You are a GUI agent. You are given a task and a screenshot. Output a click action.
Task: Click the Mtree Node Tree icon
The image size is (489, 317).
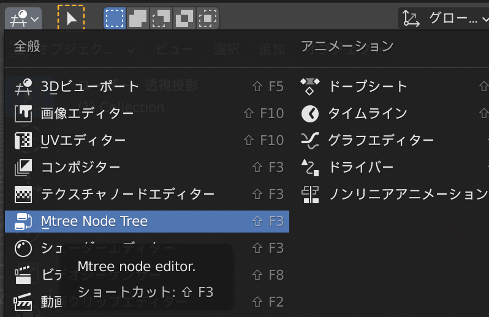tap(23, 222)
